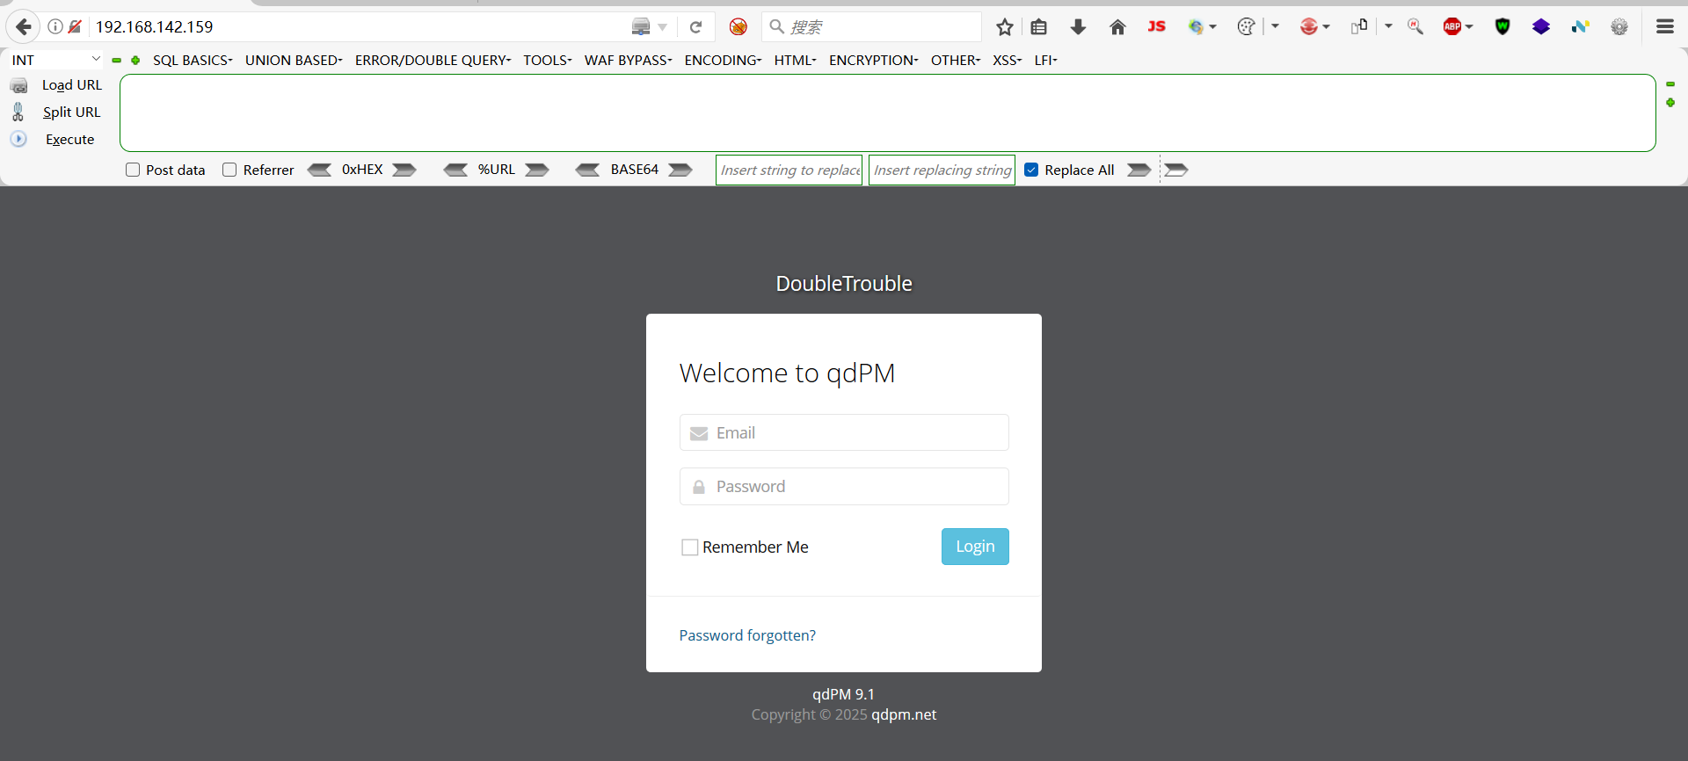Enable the Referrer checkbox
The image size is (1688, 761).
pyautogui.click(x=229, y=170)
